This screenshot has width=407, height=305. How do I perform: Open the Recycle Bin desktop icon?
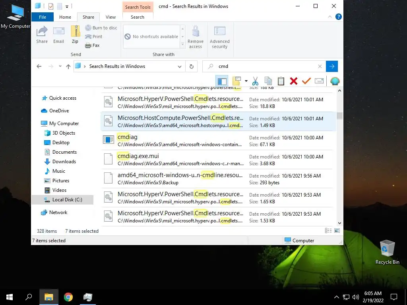pyautogui.click(x=387, y=252)
